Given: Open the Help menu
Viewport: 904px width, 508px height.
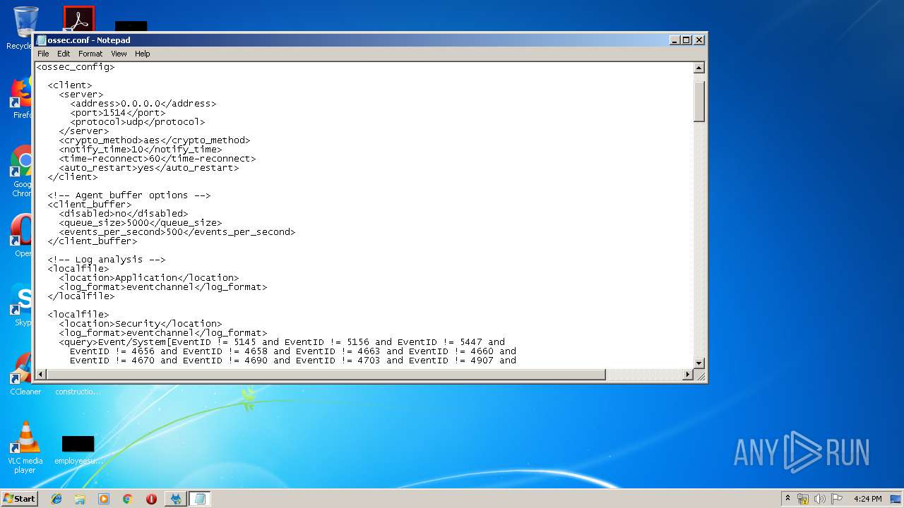Looking at the screenshot, I should [x=143, y=54].
